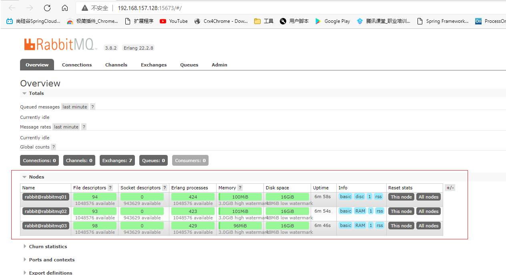Go to browser home icon
The height and width of the screenshot is (275, 506).
click(65, 8)
